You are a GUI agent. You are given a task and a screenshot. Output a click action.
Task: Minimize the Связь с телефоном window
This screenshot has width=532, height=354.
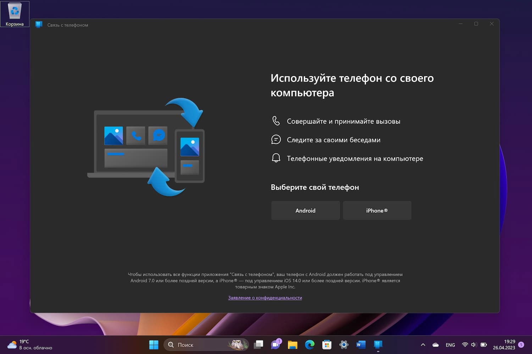[461, 24]
